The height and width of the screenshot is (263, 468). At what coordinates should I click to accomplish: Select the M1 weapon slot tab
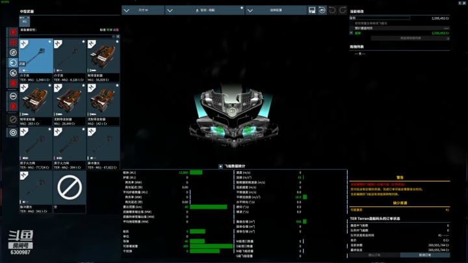[25, 21]
